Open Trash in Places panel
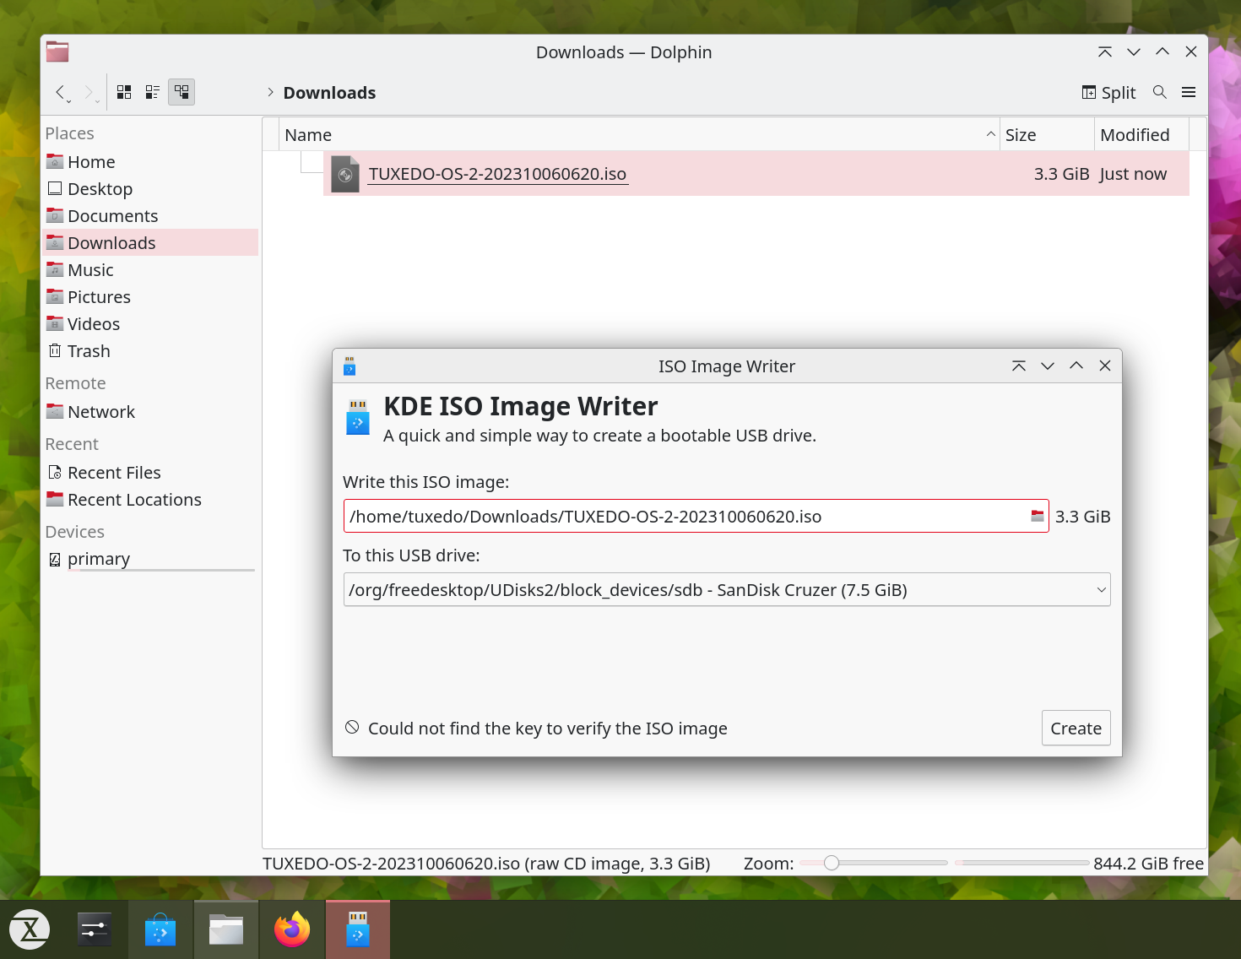 [150, 351]
